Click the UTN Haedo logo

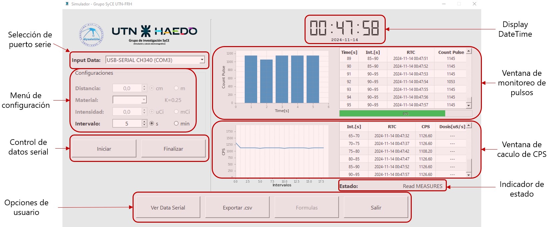click(x=155, y=34)
